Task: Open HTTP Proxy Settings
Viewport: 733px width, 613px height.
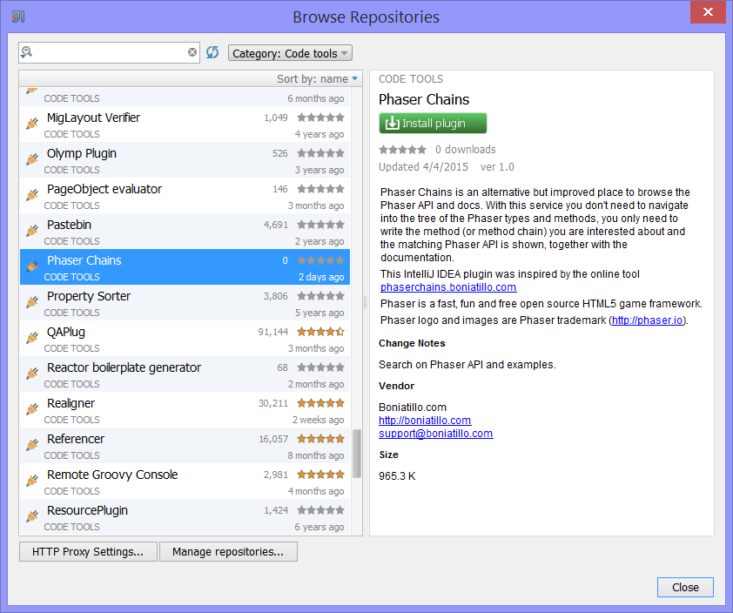Action: pyautogui.click(x=87, y=552)
